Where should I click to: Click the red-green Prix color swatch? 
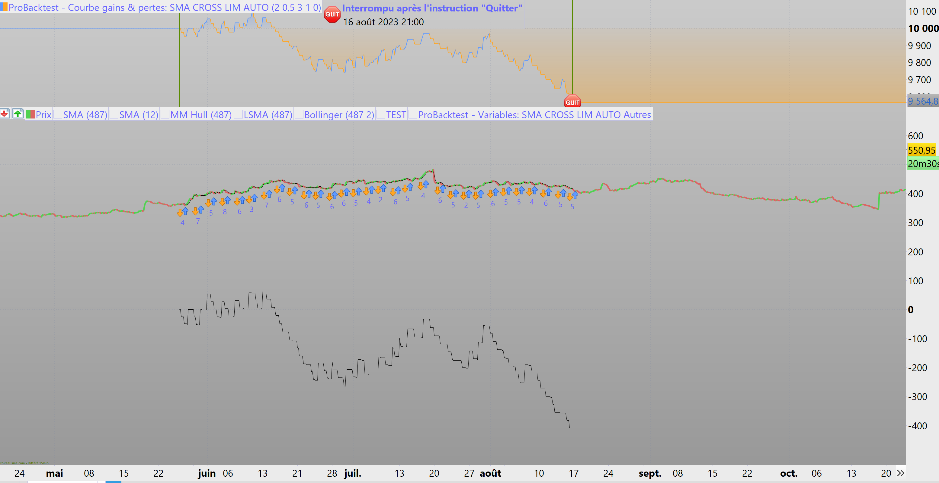[30, 114]
